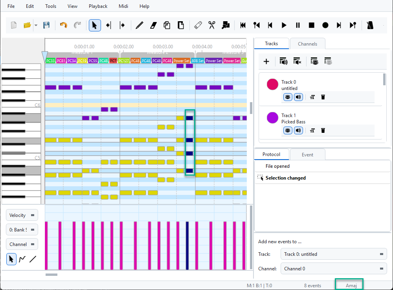Image resolution: width=393 pixels, height=290 pixels.
Task: Expand the Channel 0 combo box
Action: pos(333,269)
